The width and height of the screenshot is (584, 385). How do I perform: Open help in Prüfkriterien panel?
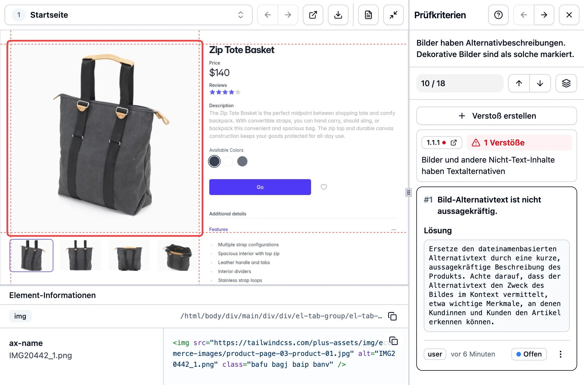498,15
